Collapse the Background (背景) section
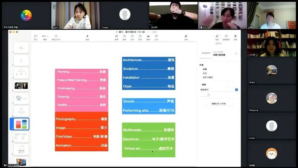 pos(204,85)
